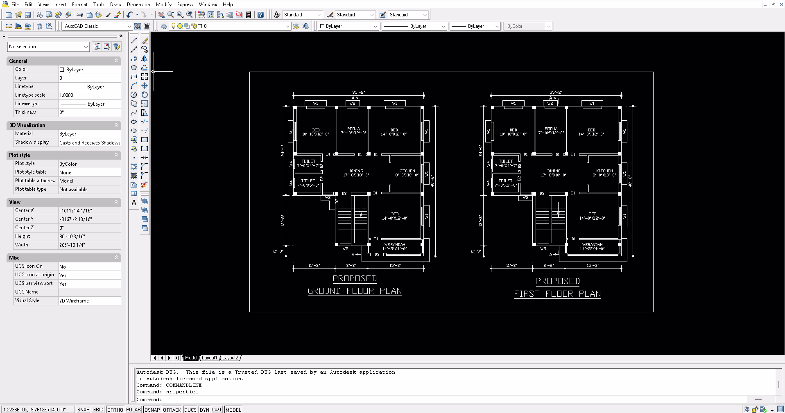Close the Properties palette
The height and width of the screenshot is (413, 785).
tap(121, 36)
